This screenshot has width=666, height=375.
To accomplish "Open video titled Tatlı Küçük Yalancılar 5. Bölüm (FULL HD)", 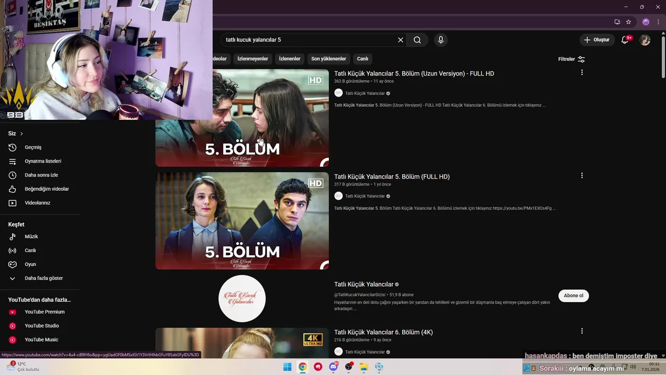I will tap(392, 177).
